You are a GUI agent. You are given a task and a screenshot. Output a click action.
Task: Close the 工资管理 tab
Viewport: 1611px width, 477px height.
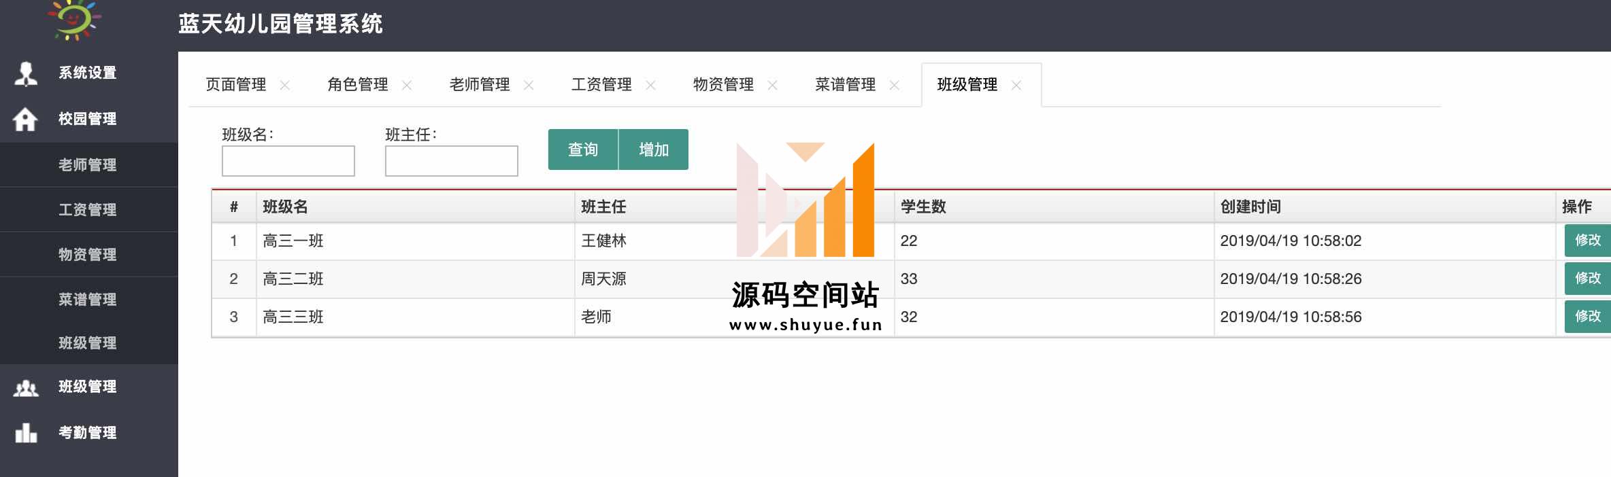(x=650, y=85)
